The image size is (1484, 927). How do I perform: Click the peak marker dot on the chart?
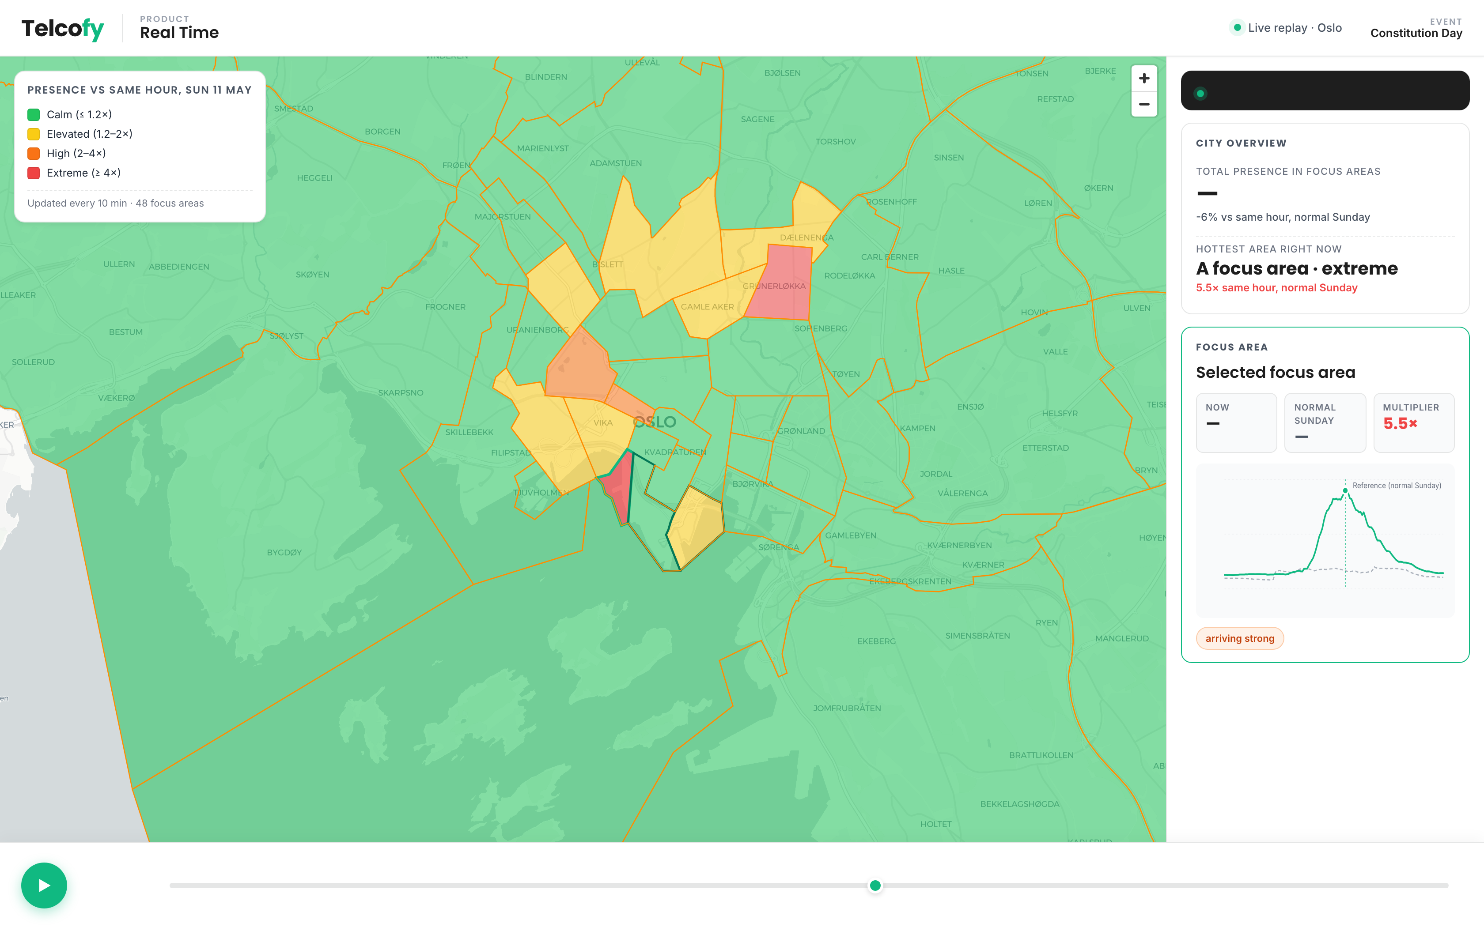point(1345,490)
